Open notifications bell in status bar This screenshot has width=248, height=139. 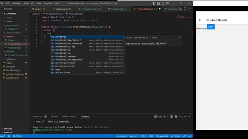[x=189, y=136]
